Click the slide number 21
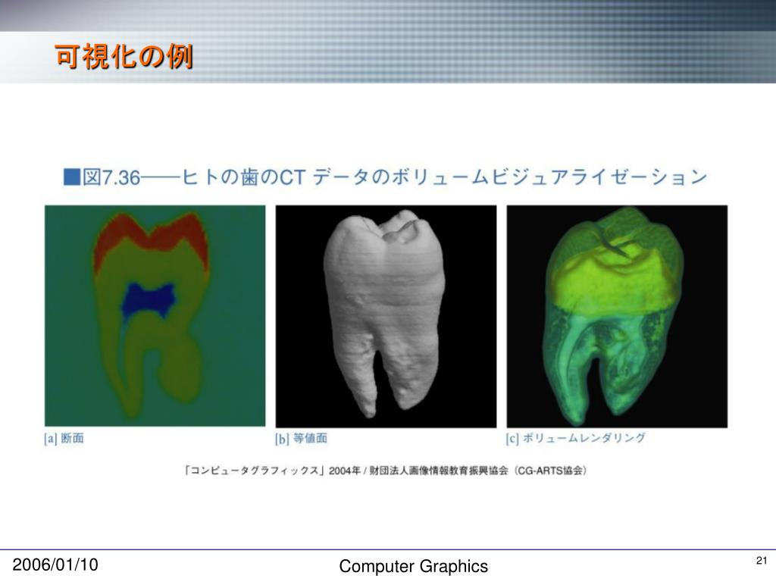Screen dimensions: 776x582 pyautogui.click(x=761, y=561)
